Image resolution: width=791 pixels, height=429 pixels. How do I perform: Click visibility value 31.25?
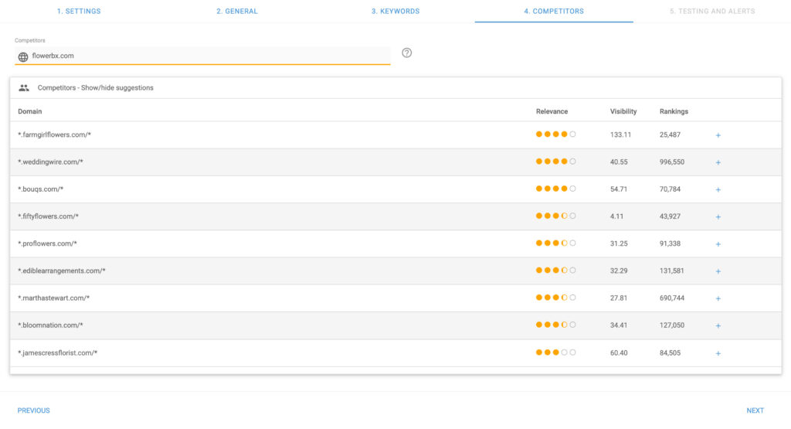[x=619, y=243]
